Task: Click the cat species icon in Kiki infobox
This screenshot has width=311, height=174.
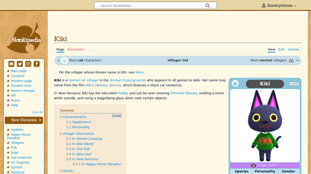Action: [x=235, y=83]
